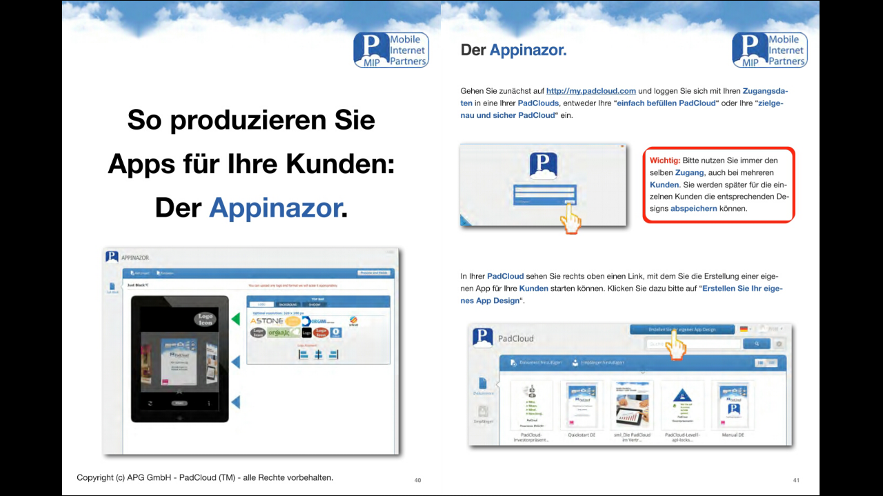Align logo to the right
Viewport: 883px width, 496px height.
(334, 354)
